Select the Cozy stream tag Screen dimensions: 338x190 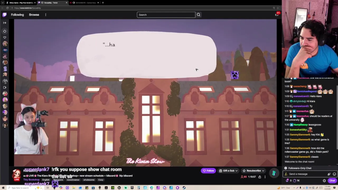(x=101, y=180)
